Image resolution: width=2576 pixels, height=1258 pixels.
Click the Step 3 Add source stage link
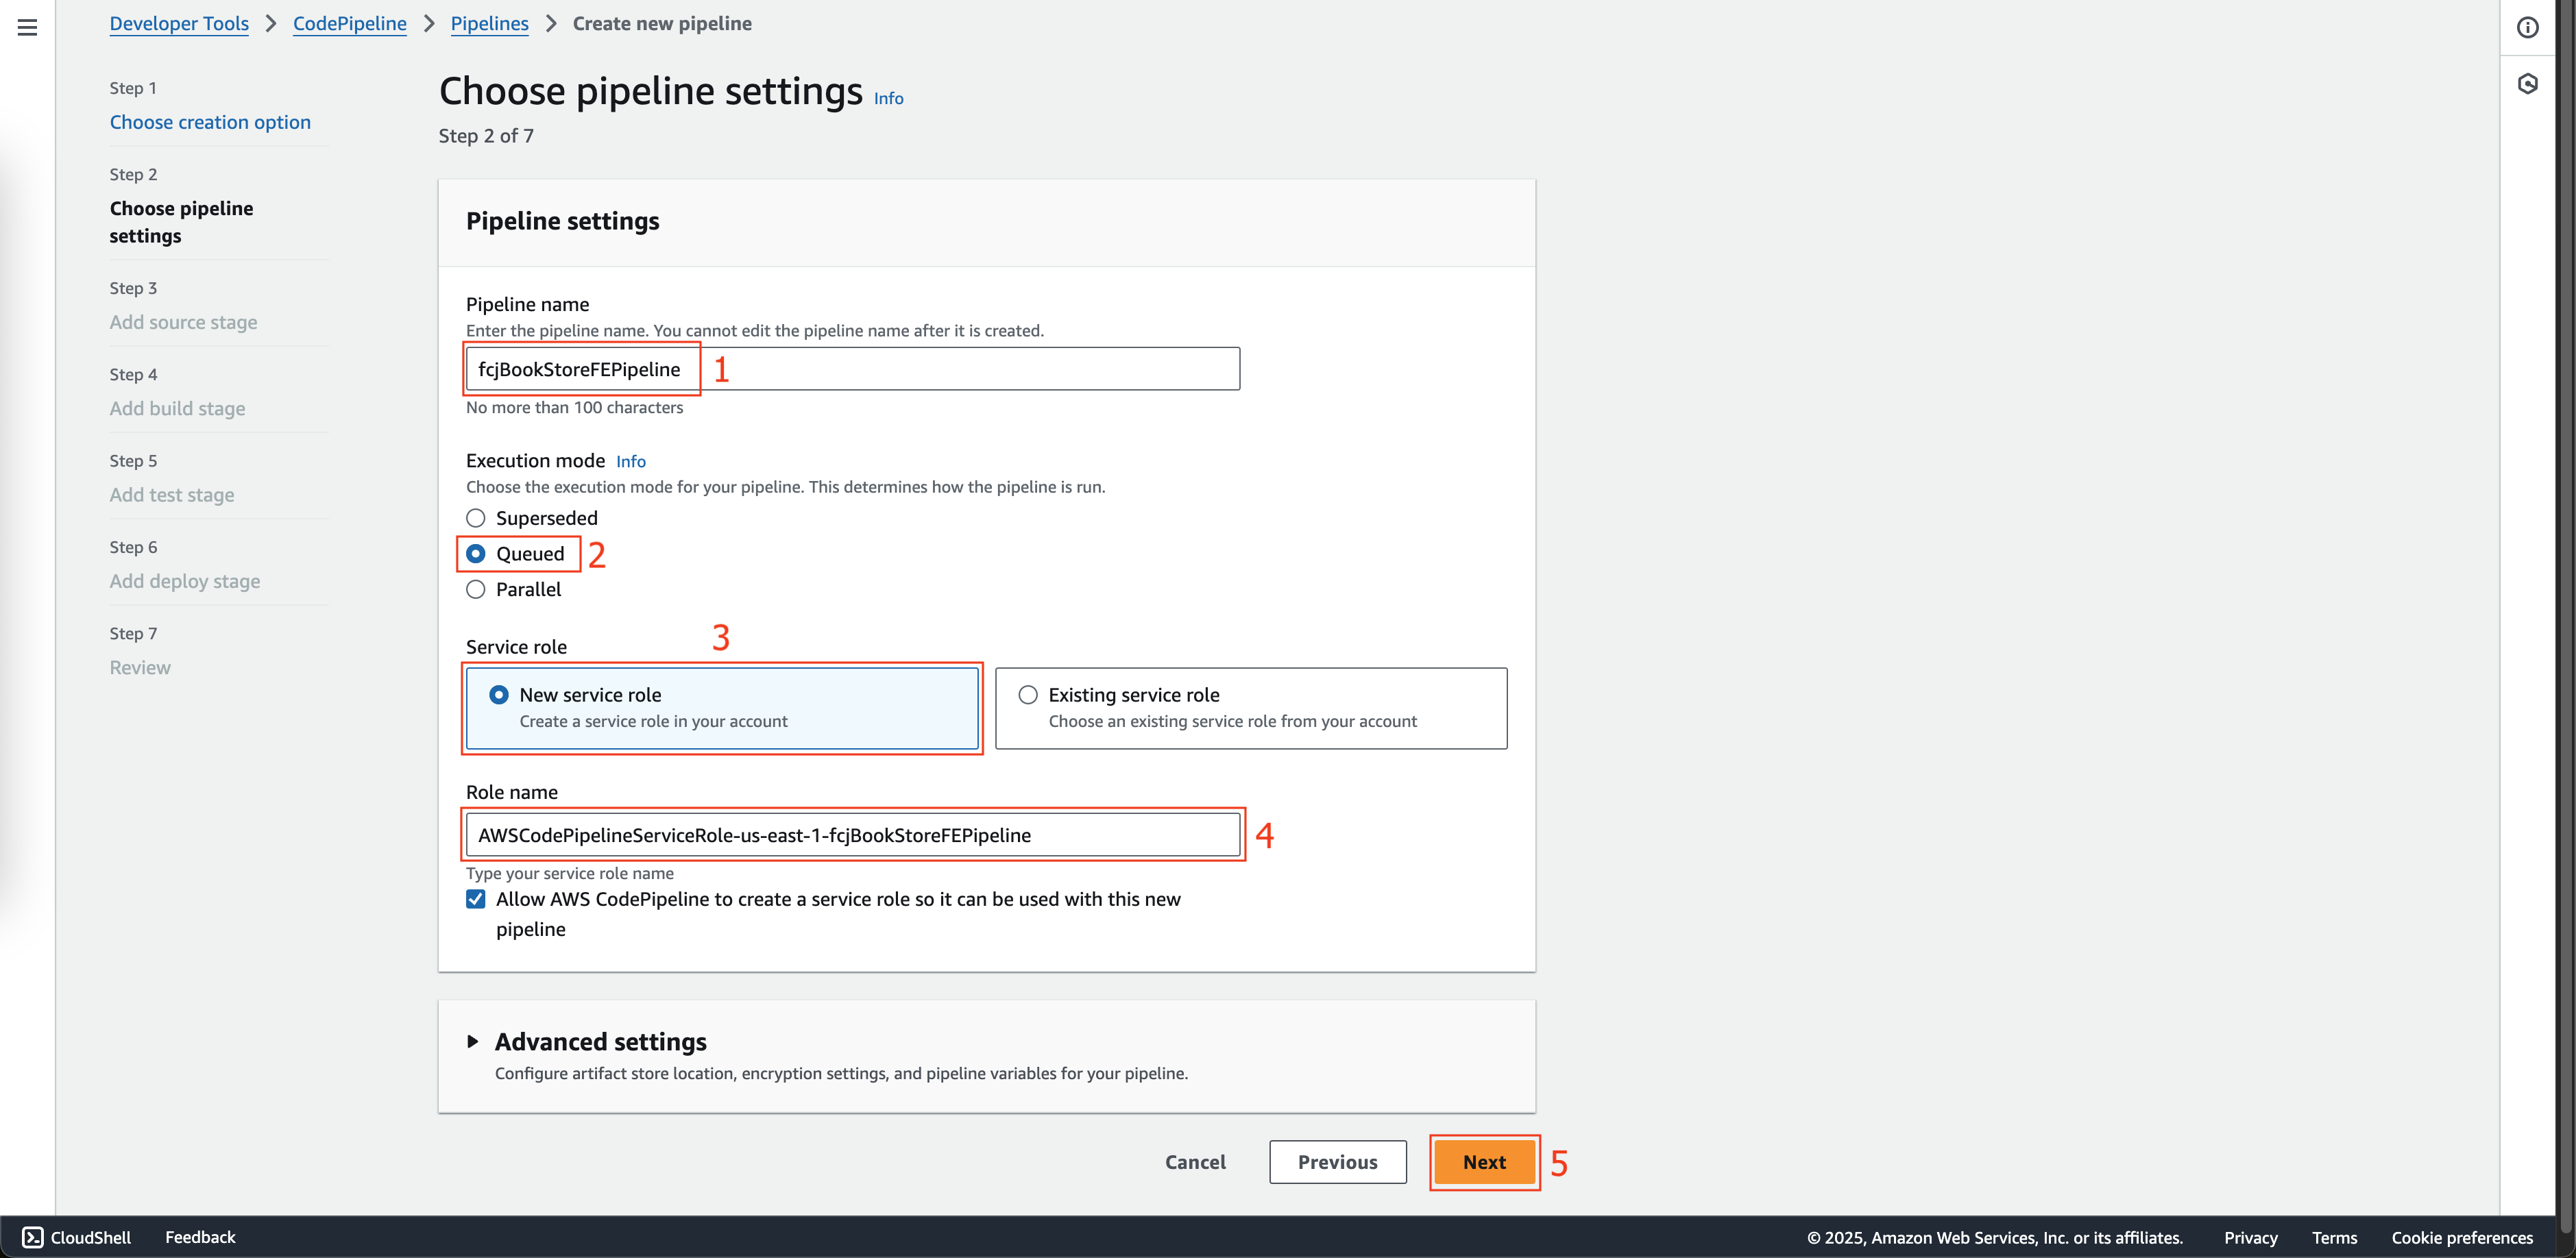[x=182, y=320]
